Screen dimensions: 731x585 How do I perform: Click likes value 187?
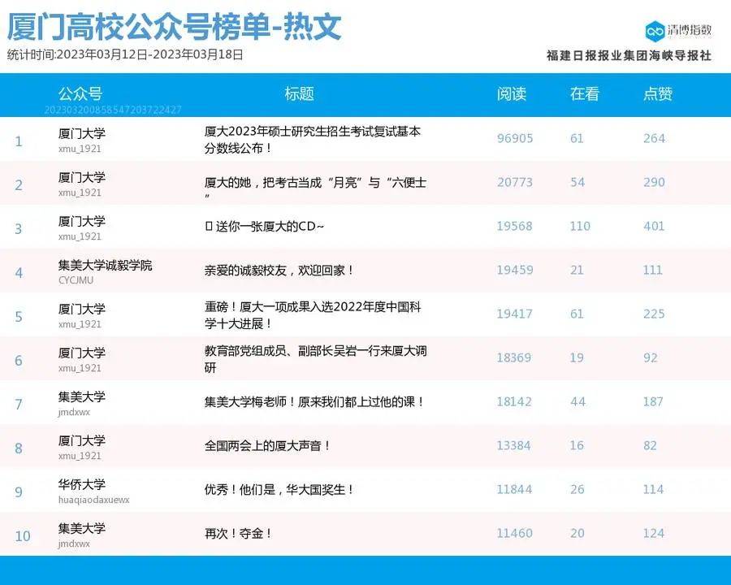[653, 401]
